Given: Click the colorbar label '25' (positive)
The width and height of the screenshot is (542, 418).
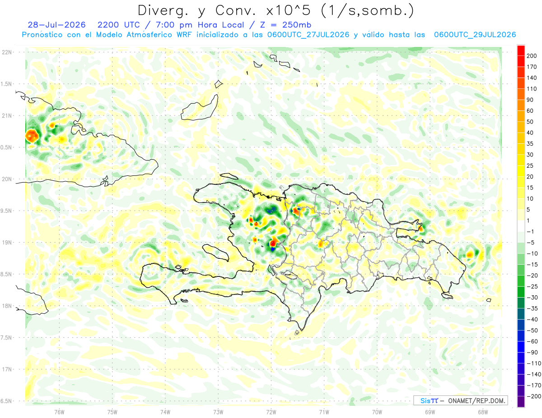Looking at the screenshot, I should click(530, 165).
